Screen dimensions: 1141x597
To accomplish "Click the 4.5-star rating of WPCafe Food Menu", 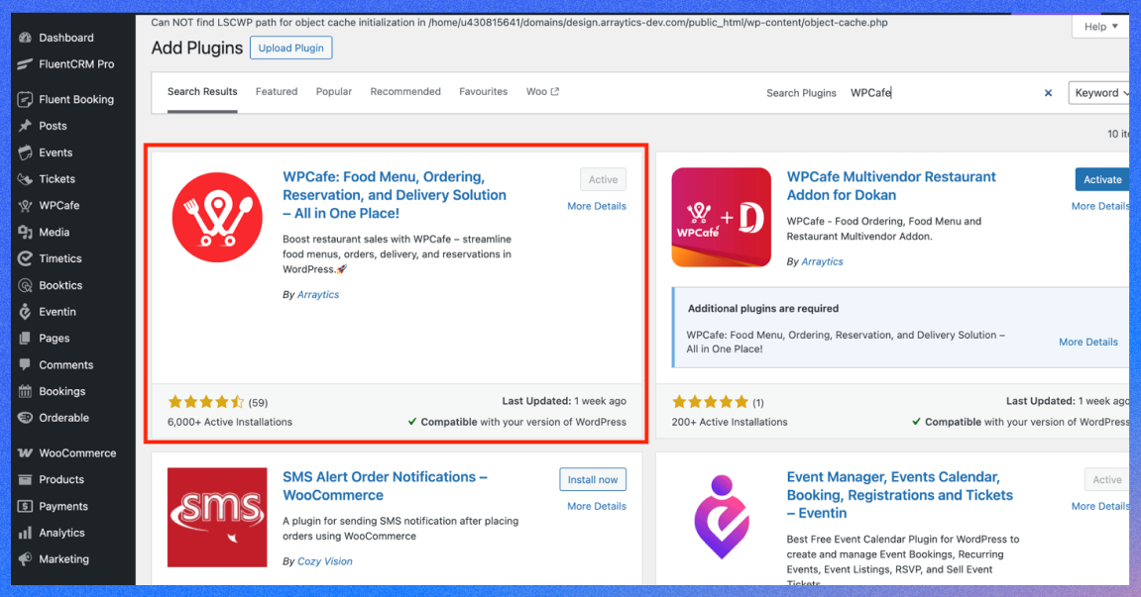I will [206, 402].
